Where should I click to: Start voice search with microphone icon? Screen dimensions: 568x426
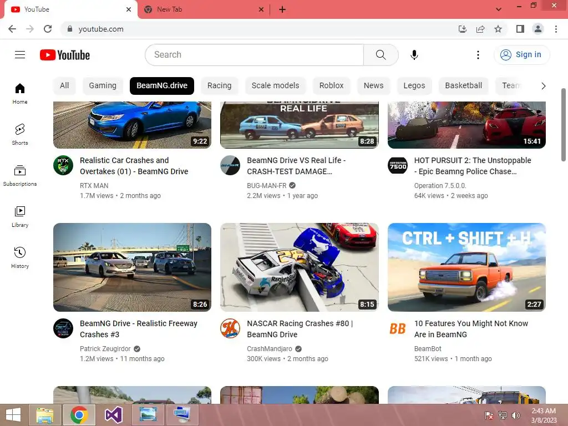coord(414,55)
